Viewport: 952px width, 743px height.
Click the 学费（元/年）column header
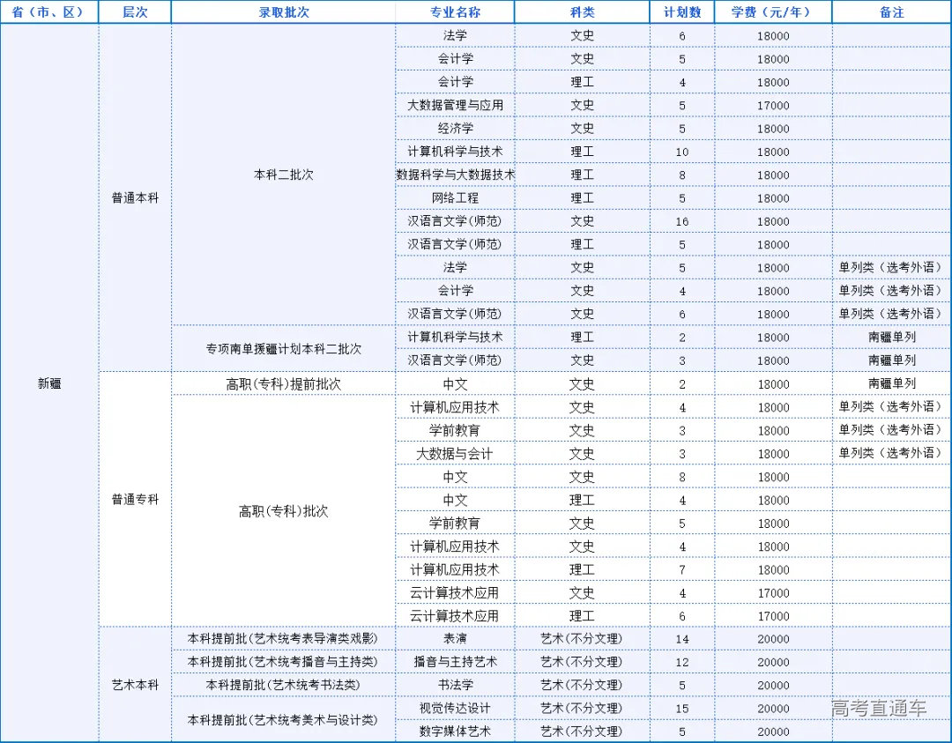[772, 11]
